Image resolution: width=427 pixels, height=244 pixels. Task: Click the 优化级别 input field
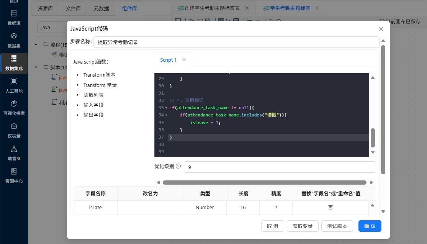[x=280, y=167]
